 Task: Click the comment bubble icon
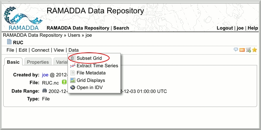click(x=236, y=50)
